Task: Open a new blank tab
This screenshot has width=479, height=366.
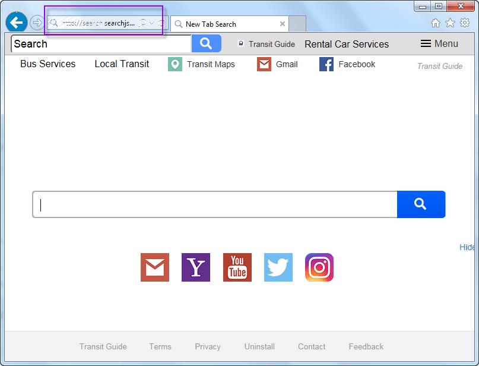Action: click(x=297, y=24)
